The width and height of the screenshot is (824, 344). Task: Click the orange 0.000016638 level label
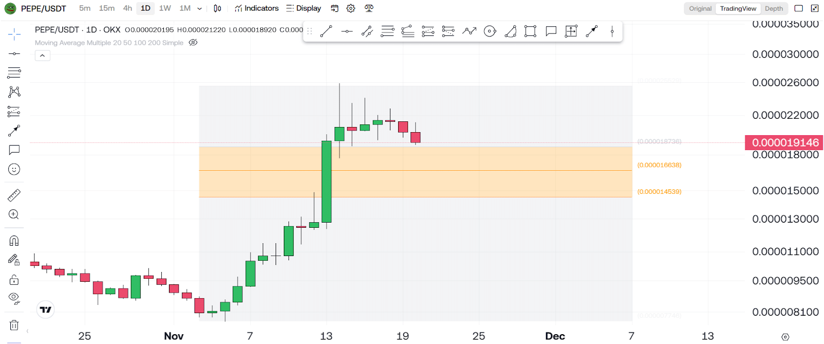[x=659, y=165]
